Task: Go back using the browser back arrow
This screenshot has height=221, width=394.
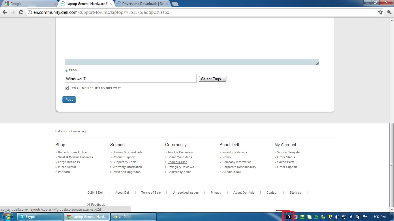Action: [5, 12]
